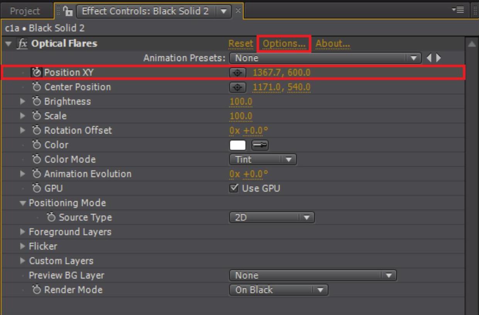The height and width of the screenshot is (315, 479).
Task: Pick color with the eyedropper
Action: pos(260,145)
